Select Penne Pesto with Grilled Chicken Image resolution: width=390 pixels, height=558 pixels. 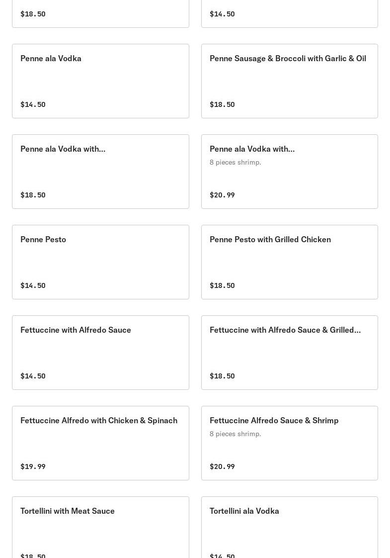[289, 262]
